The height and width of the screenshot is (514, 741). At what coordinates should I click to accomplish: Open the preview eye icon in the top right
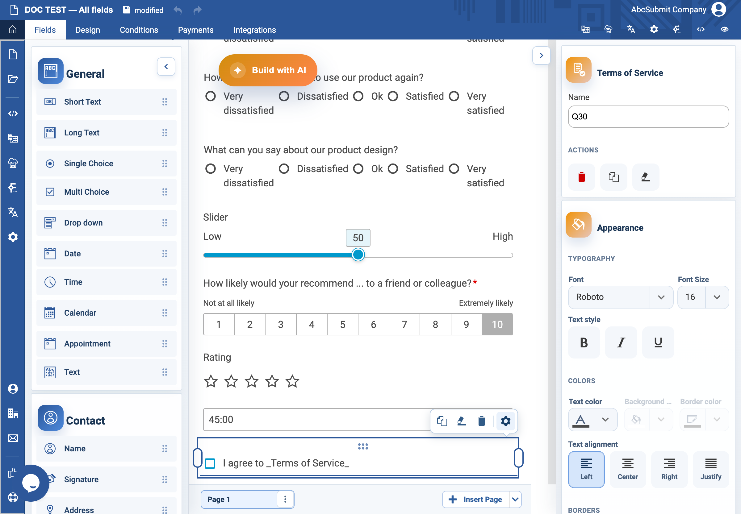(724, 29)
